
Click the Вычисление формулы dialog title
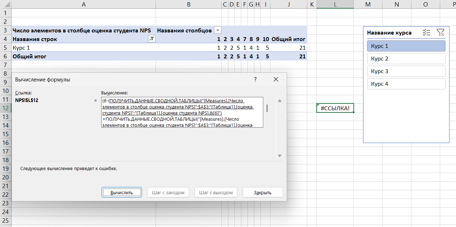click(43, 80)
